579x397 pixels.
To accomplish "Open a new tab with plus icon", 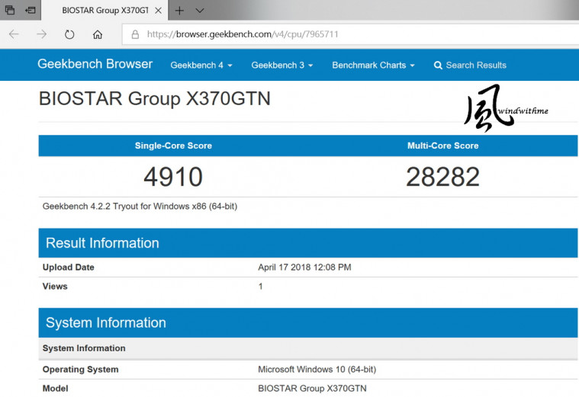I will [x=180, y=11].
